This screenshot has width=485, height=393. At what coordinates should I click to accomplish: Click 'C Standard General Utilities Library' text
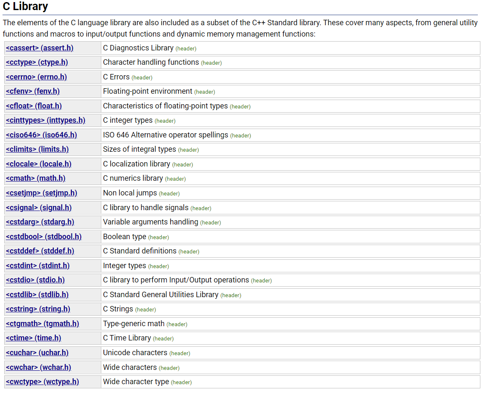pos(161,295)
